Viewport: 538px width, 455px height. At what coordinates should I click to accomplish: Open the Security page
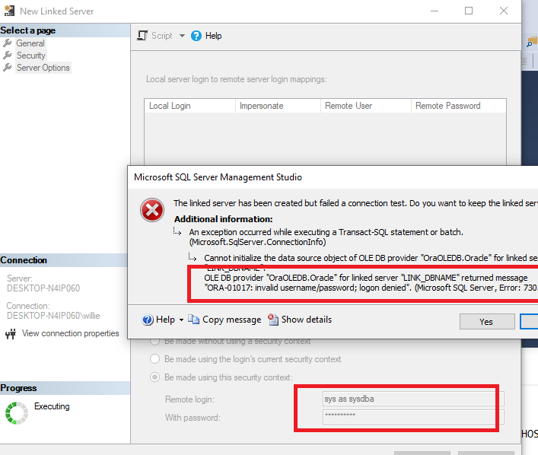(x=31, y=56)
